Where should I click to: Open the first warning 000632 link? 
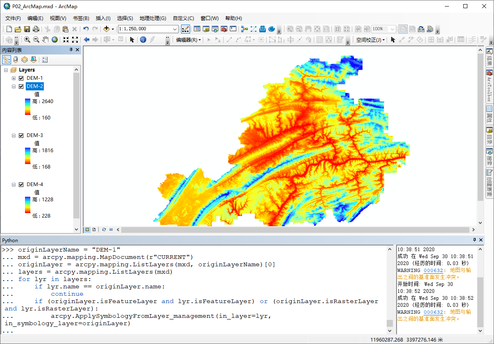pos(433,270)
